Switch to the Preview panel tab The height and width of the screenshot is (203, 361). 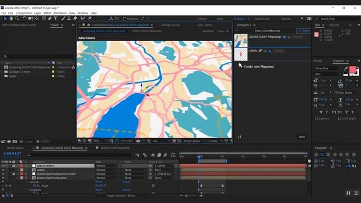pyautogui.click(x=334, y=25)
